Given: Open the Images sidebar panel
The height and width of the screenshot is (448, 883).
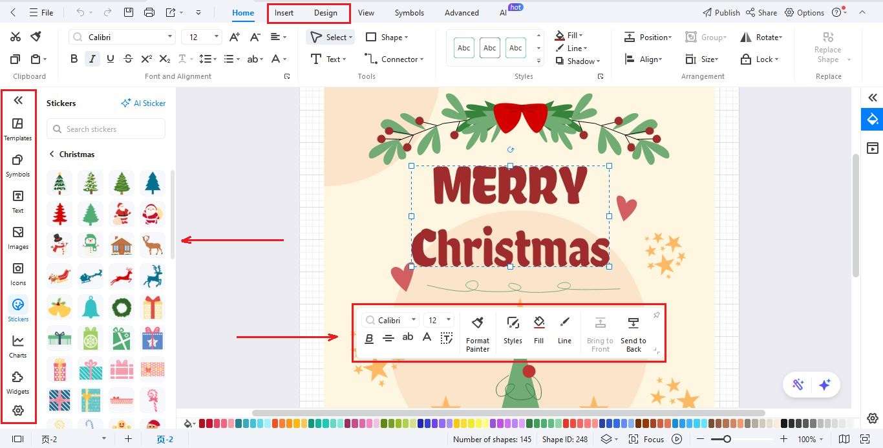Looking at the screenshot, I should (17, 237).
